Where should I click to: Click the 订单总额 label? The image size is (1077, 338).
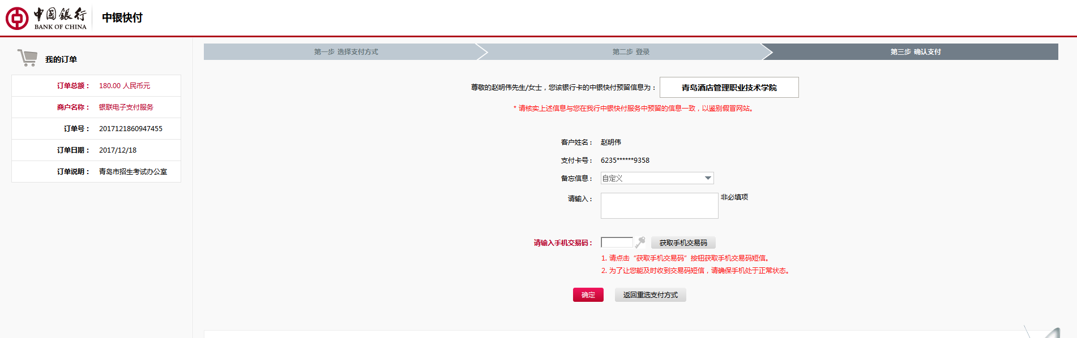coord(73,86)
